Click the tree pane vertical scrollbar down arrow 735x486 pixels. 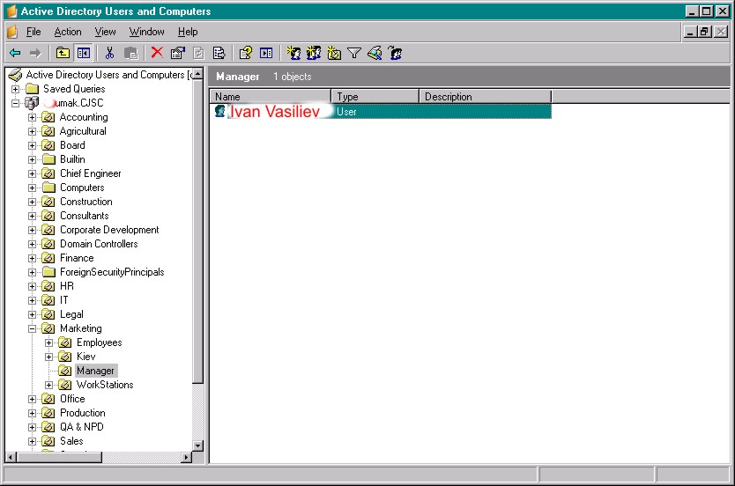(x=197, y=445)
